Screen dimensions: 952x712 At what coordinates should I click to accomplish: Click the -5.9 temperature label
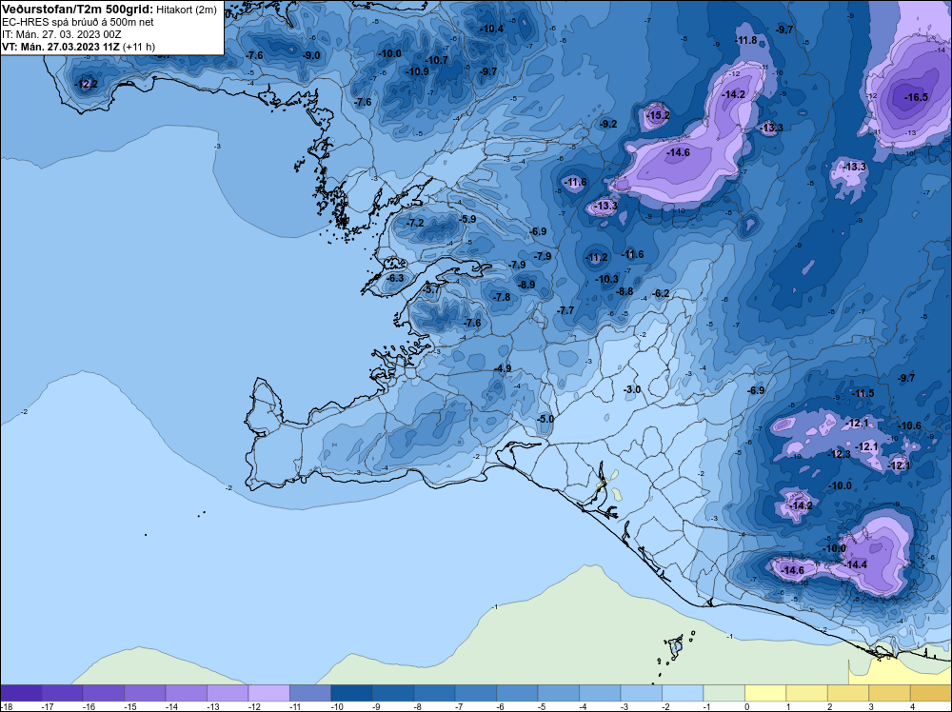(x=467, y=219)
